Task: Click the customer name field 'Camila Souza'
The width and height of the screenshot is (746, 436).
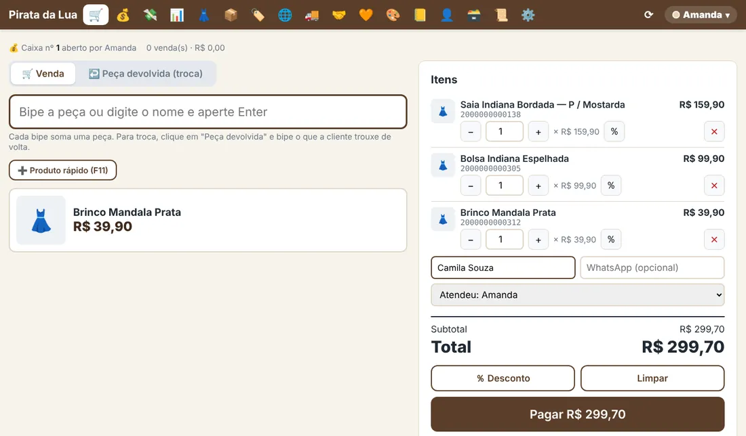Action: 503,268
